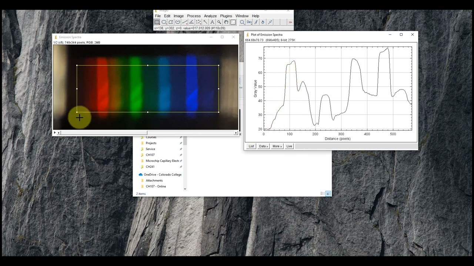Click the Explorer sidebar scroll down arrow
This screenshot has height=266, width=474.
(x=185, y=189)
